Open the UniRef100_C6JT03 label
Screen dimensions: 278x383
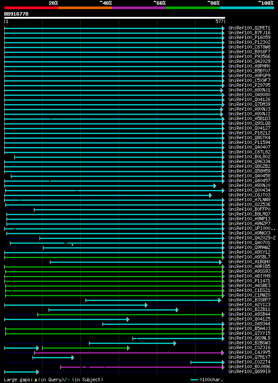click(249, 195)
